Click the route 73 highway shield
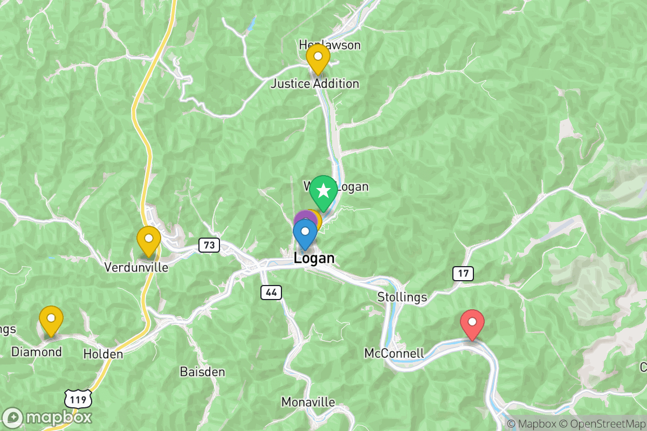 [209, 245]
